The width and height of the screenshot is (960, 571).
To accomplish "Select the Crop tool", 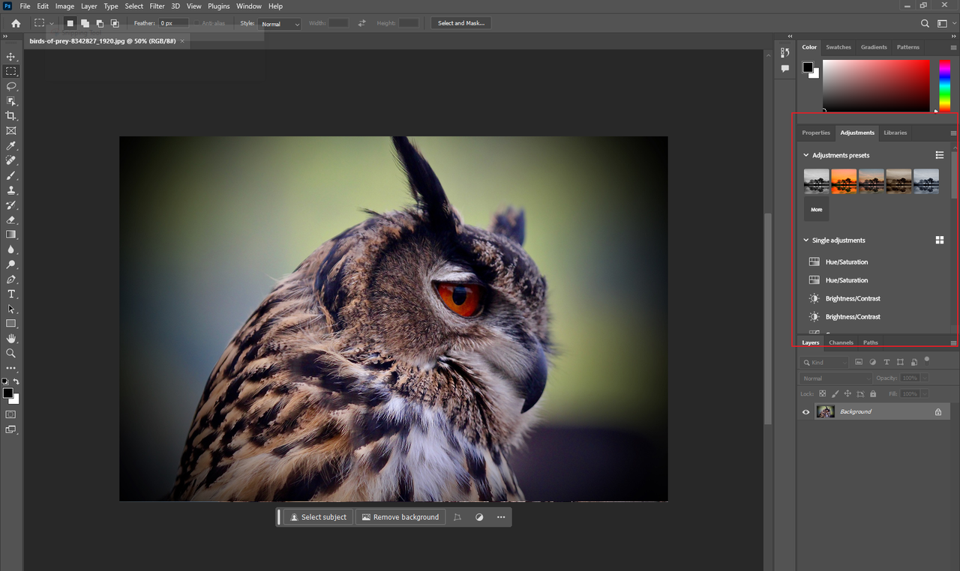I will pos(10,115).
